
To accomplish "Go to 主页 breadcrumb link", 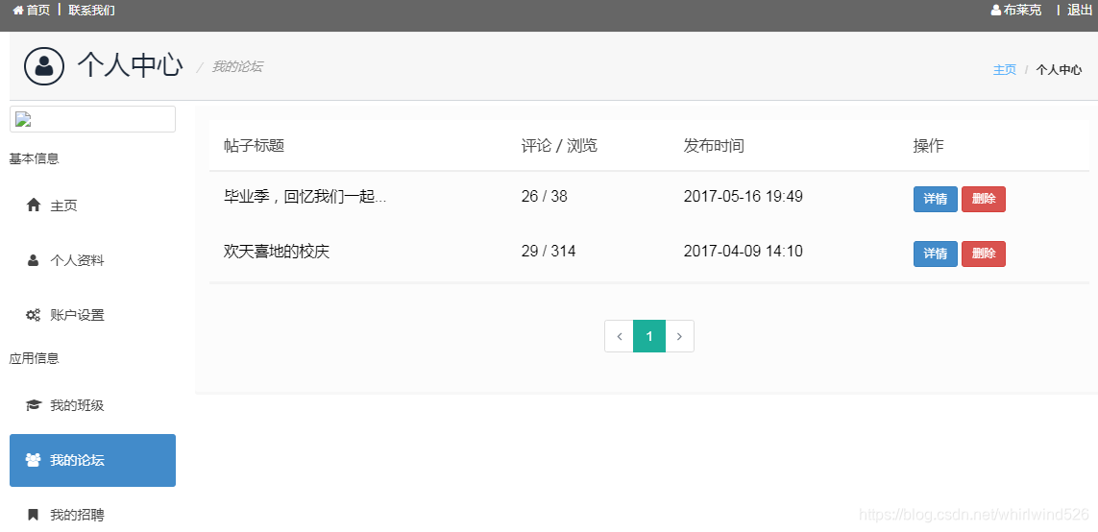I will 1004,70.
